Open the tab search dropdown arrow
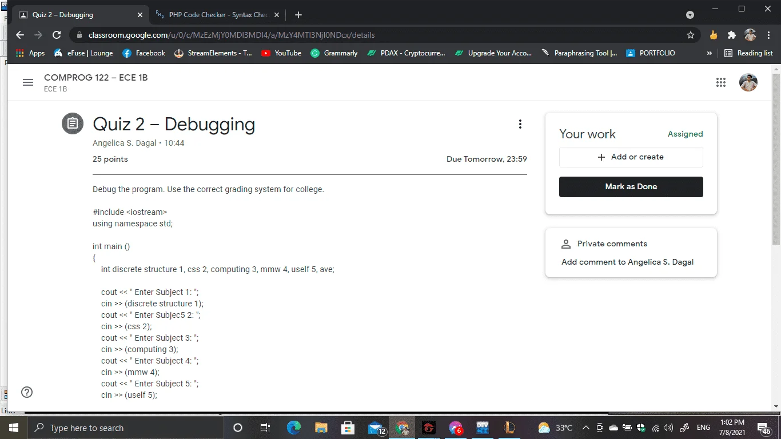781x439 pixels. [x=690, y=15]
